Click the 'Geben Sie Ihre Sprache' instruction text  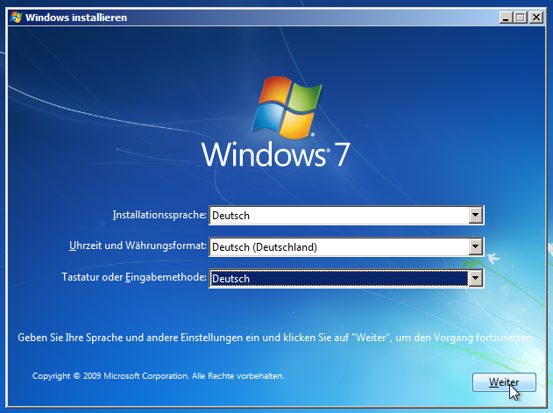(x=276, y=338)
